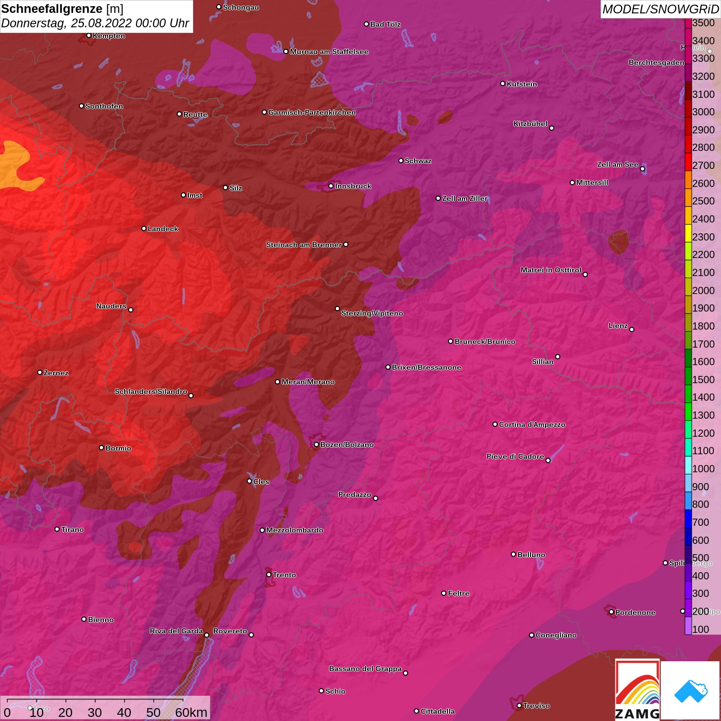Click the Murnau am Staffelsee label
Viewport: 721px width, 721px height.
coord(329,51)
